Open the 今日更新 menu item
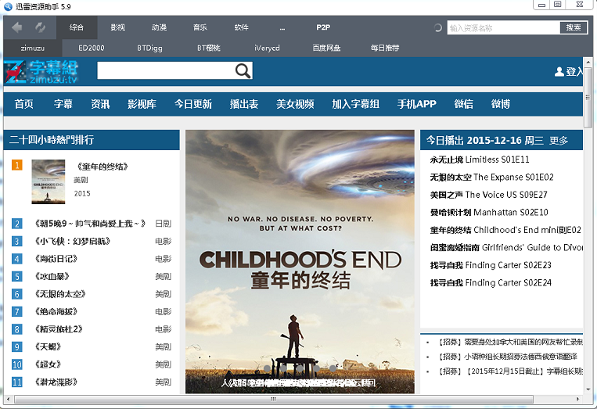This screenshot has width=597, height=409. click(x=193, y=104)
